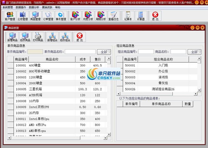Click single product 商品名称 column header

coord(52,59)
